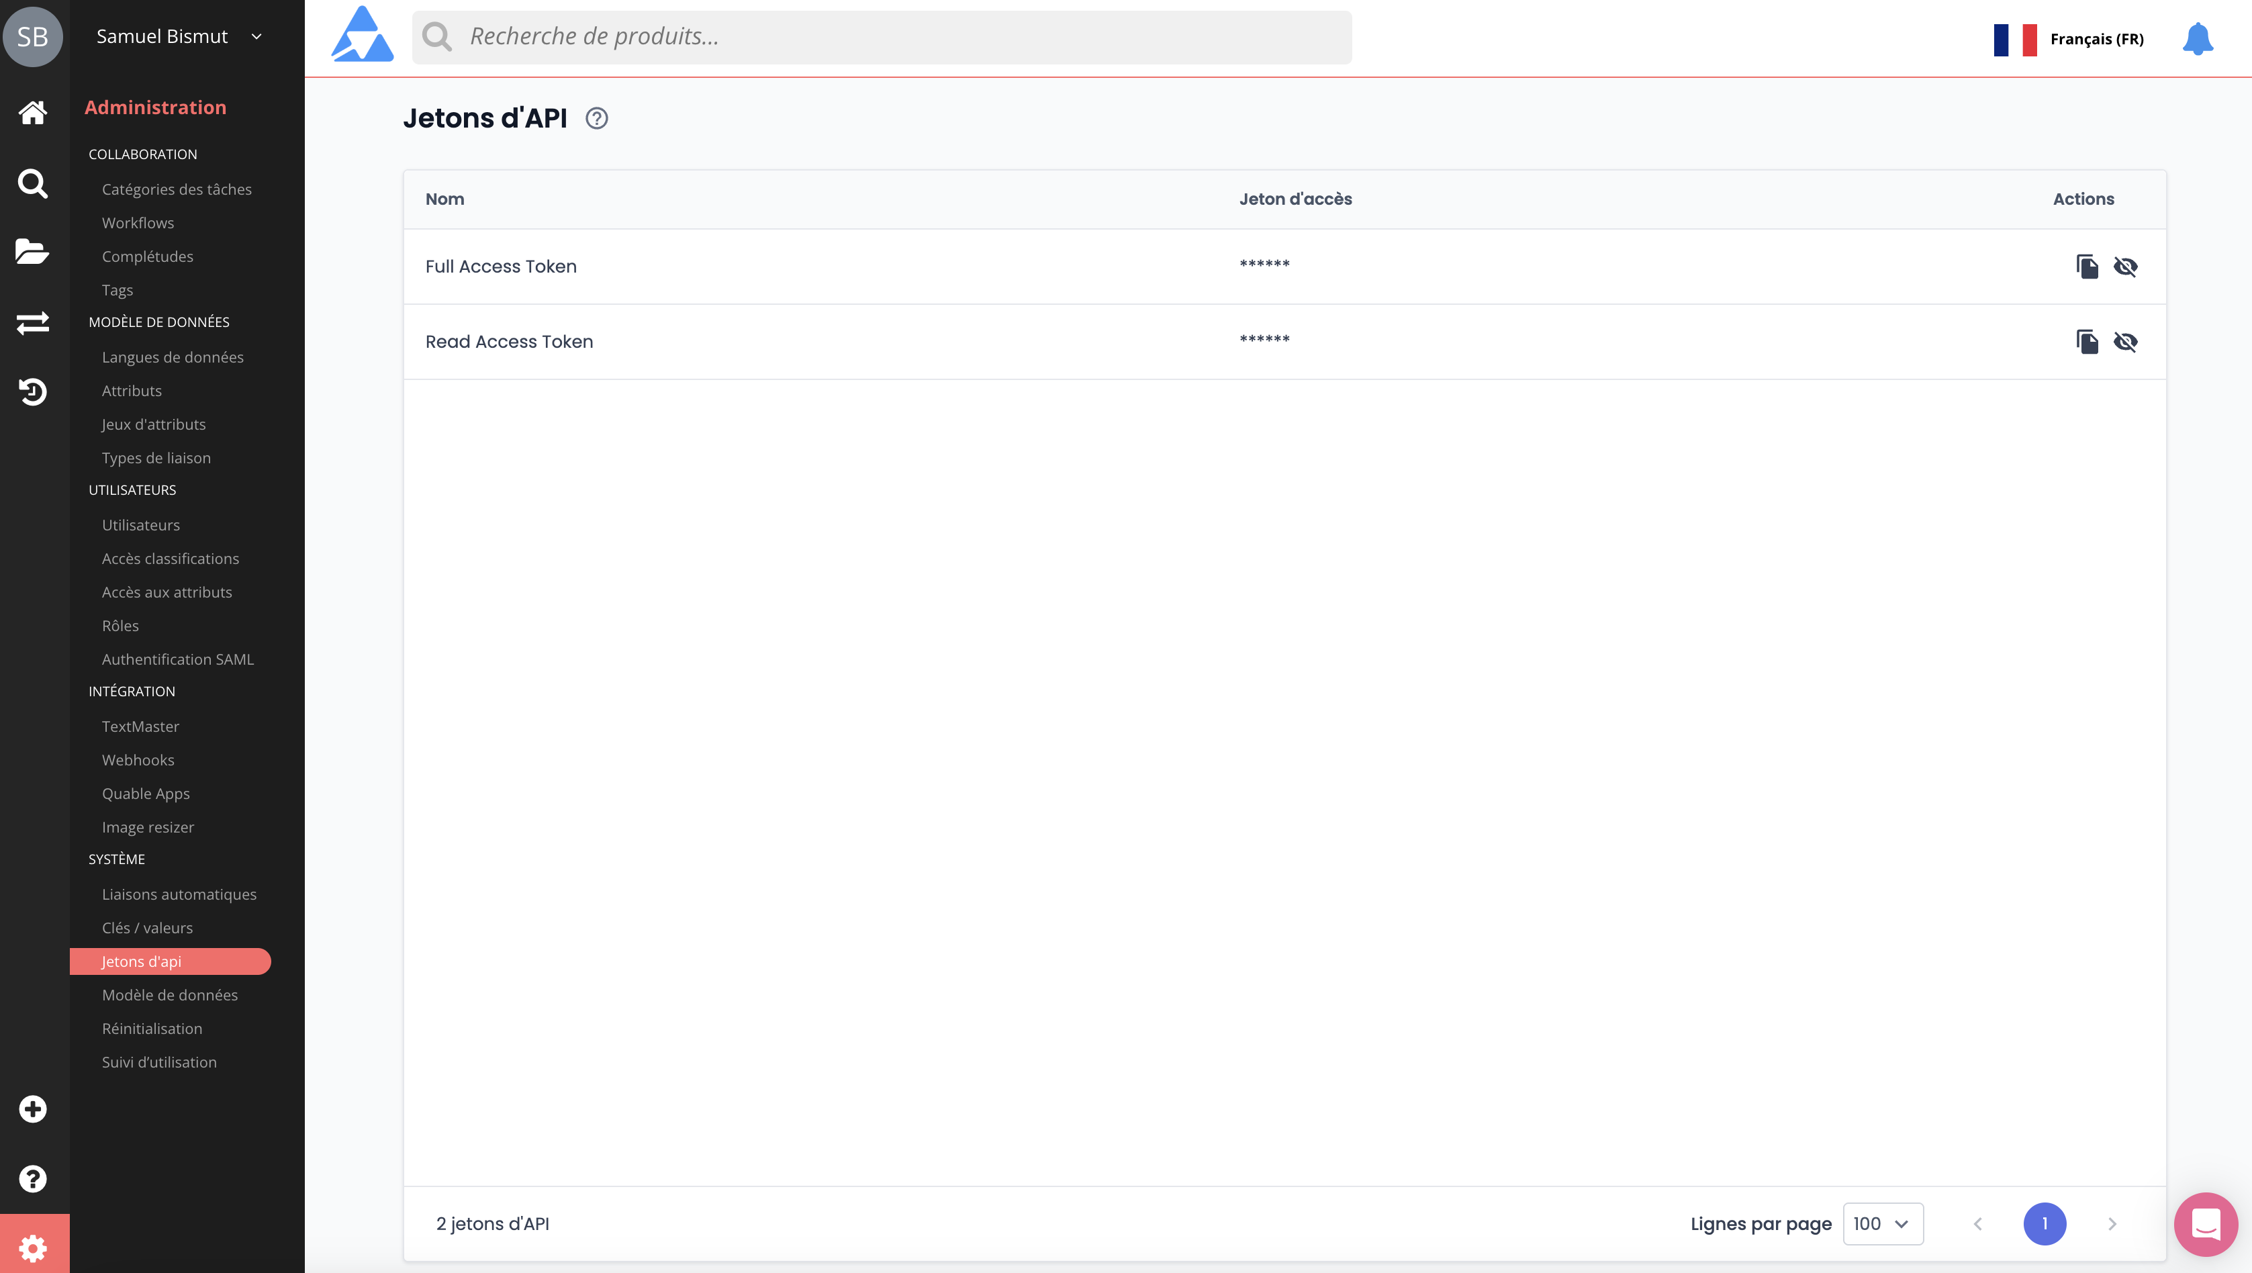Viewport: 2252px width, 1273px height.
Task: Open the history clock icon
Action: 33,391
